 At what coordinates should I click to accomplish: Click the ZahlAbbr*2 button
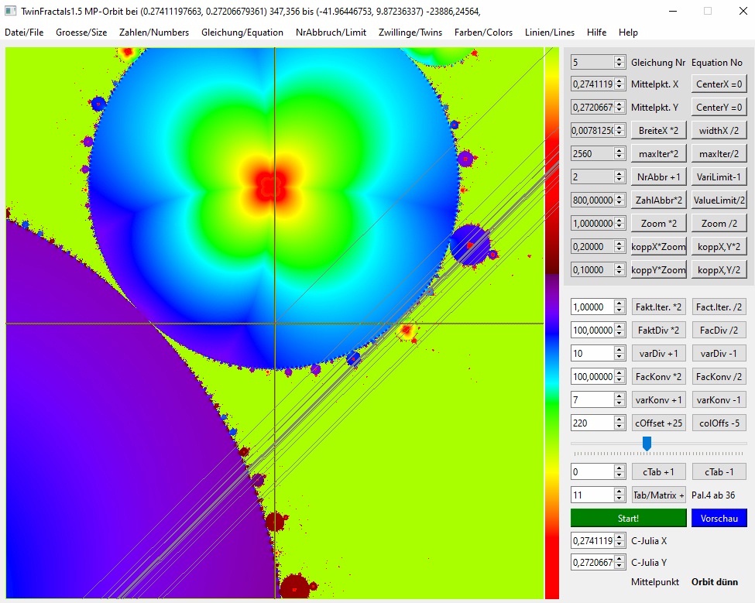tap(658, 200)
